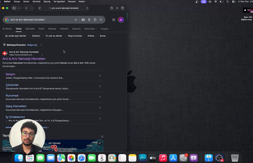
Task: Open Freeform app in the Dock
Action: point(143,158)
